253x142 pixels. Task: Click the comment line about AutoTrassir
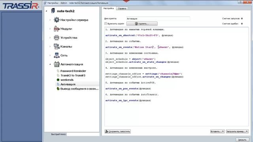(x=132, y=95)
